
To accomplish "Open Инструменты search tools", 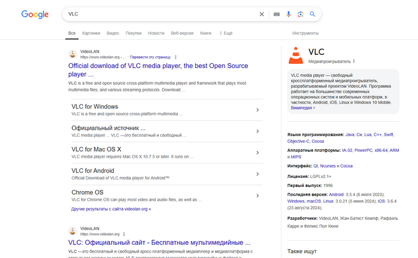I will click(x=305, y=33).
